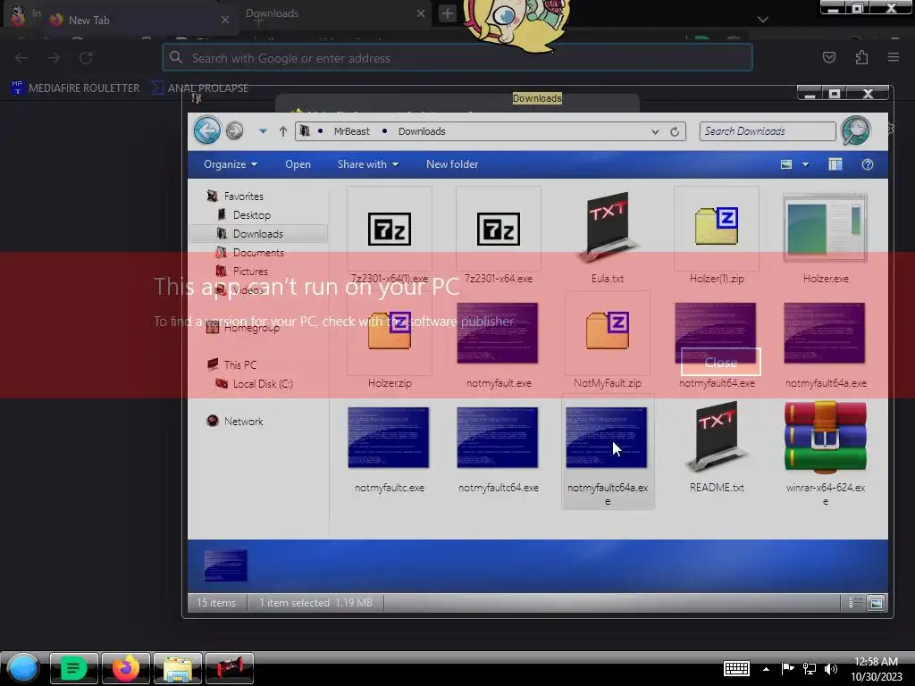915x686 pixels.
Task: Select the winrar-x64-624.exe file icon
Action: 825,436
